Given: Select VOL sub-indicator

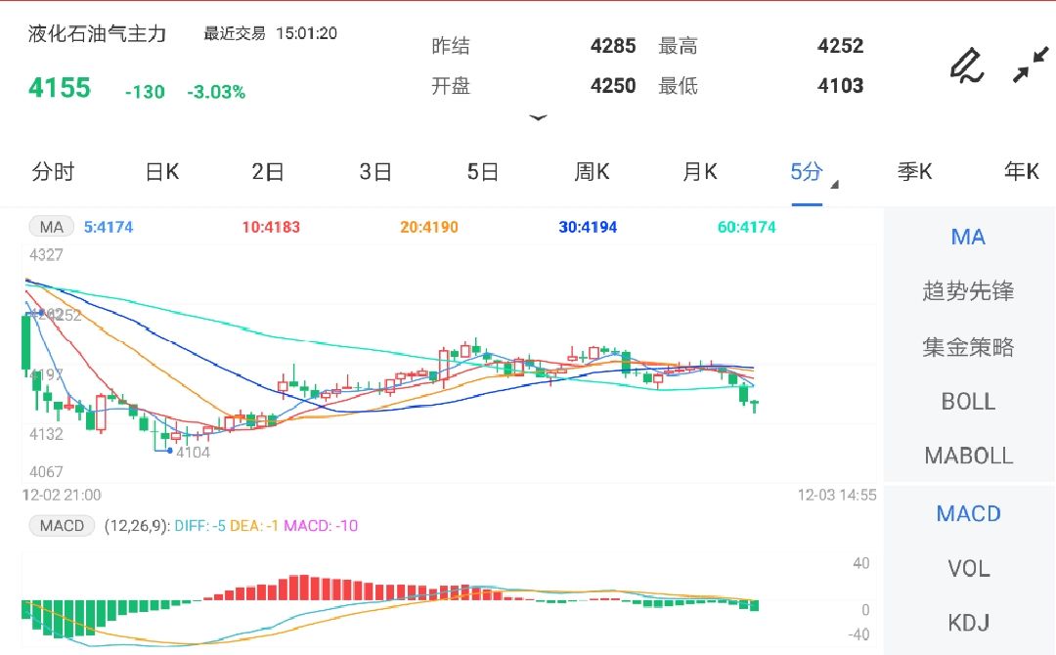Looking at the screenshot, I should [968, 569].
